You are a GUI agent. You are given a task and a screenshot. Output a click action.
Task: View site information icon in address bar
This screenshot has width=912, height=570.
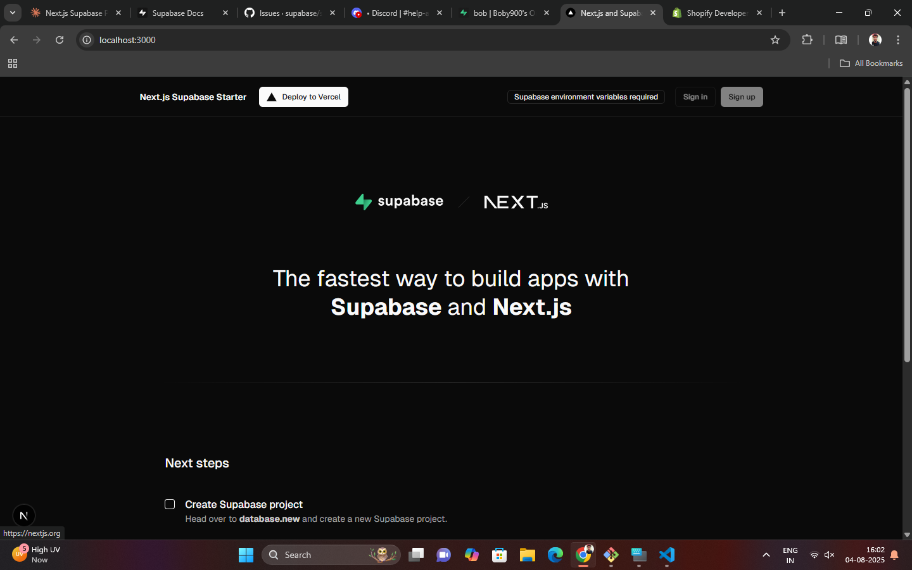pos(87,40)
